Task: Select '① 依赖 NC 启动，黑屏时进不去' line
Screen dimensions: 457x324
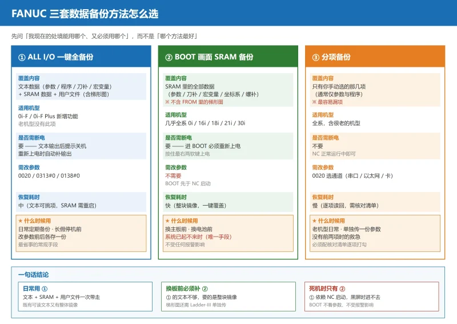Action: point(345,297)
